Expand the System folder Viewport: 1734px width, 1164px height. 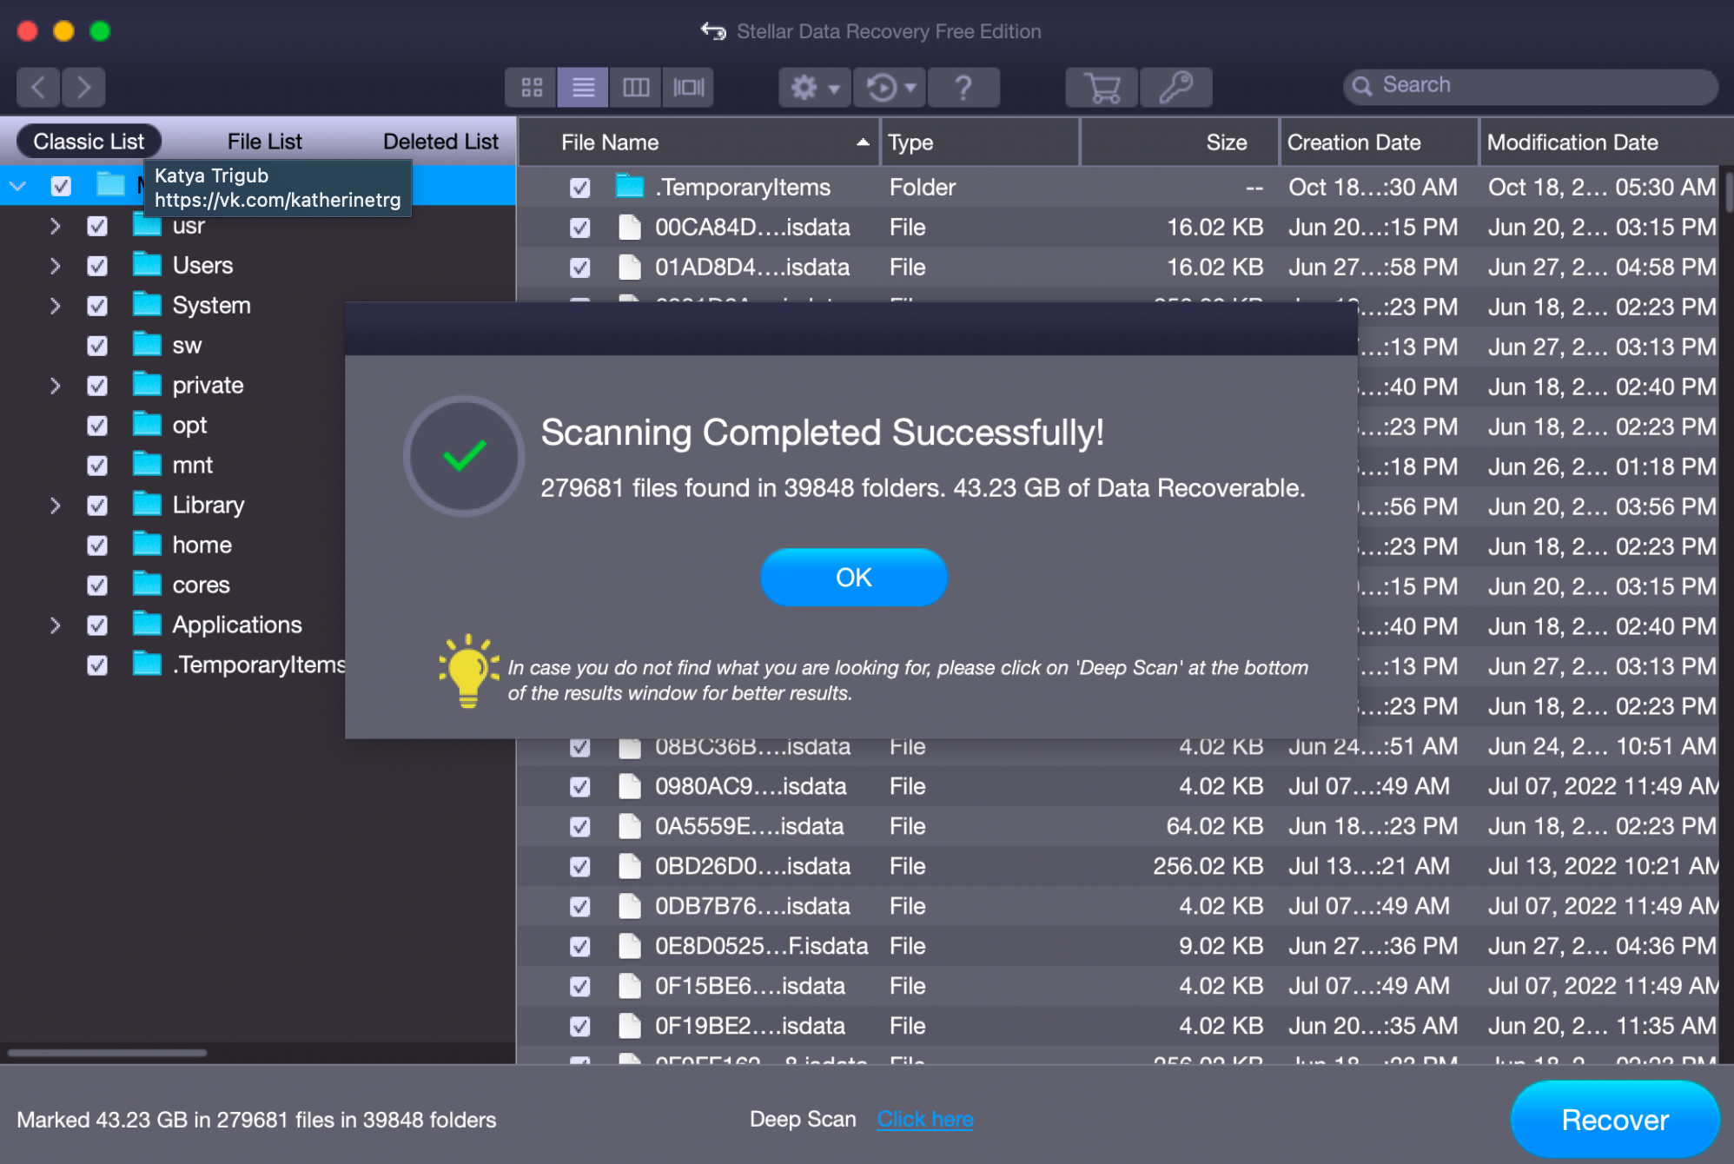point(55,306)
